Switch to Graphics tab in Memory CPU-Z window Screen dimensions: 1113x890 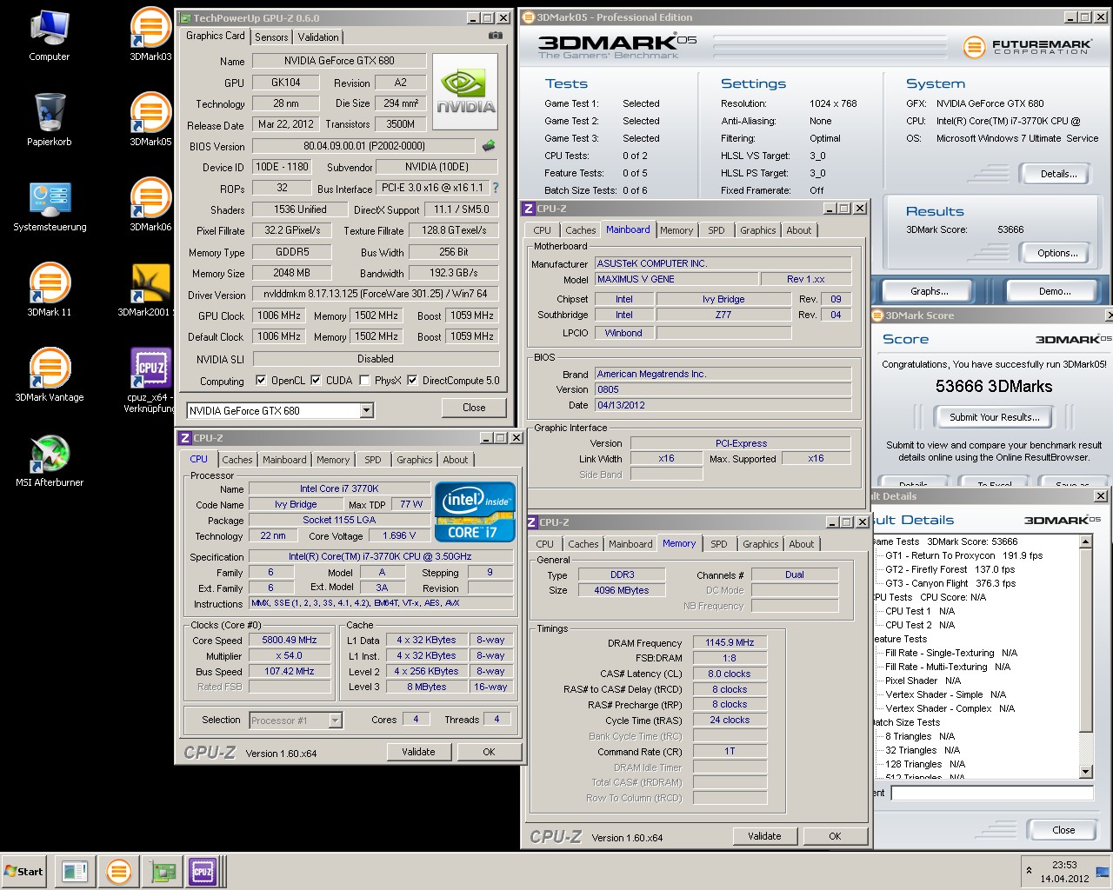760,544
